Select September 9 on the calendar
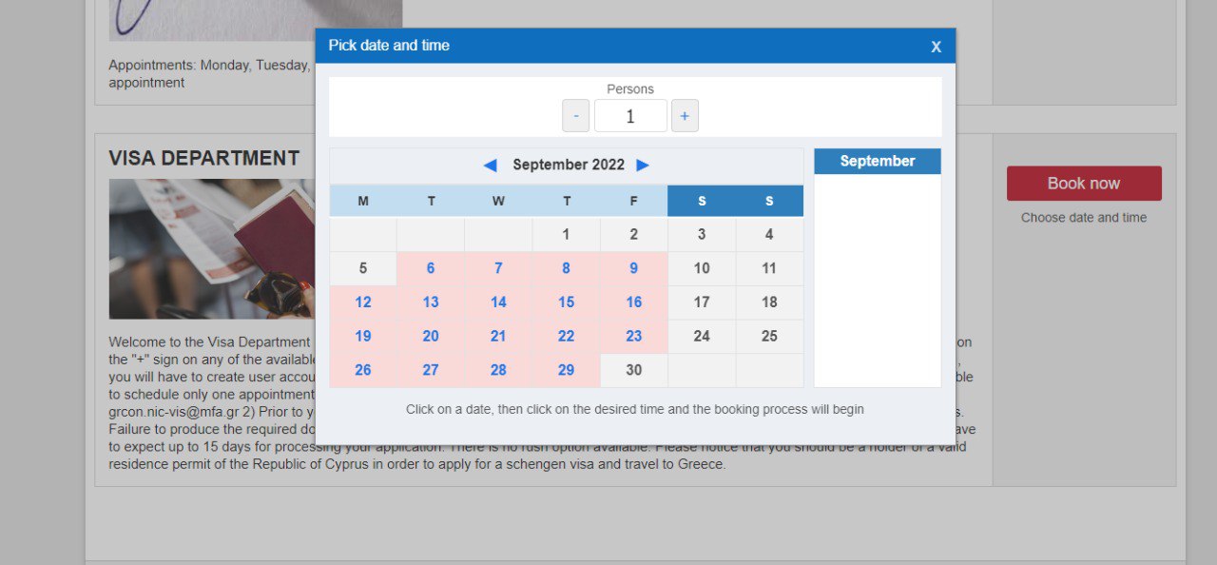 tap(634, 268)
